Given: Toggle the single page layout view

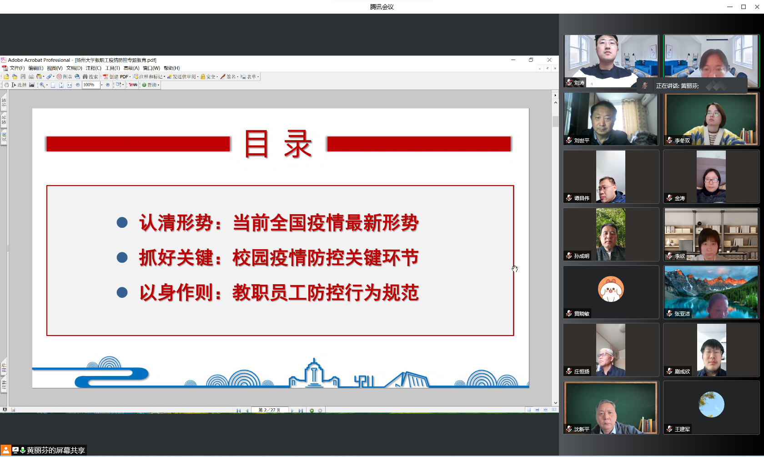Looking at the screenshot, I should 529,410.
